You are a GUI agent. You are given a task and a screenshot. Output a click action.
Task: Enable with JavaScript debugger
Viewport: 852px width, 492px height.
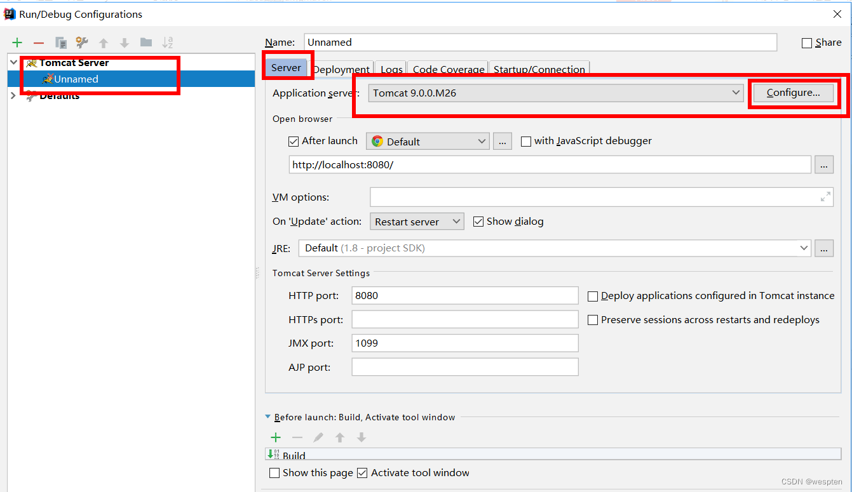(x=526, y=142)
